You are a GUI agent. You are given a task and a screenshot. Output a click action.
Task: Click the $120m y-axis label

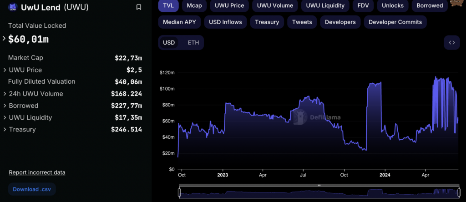(167, 72)
